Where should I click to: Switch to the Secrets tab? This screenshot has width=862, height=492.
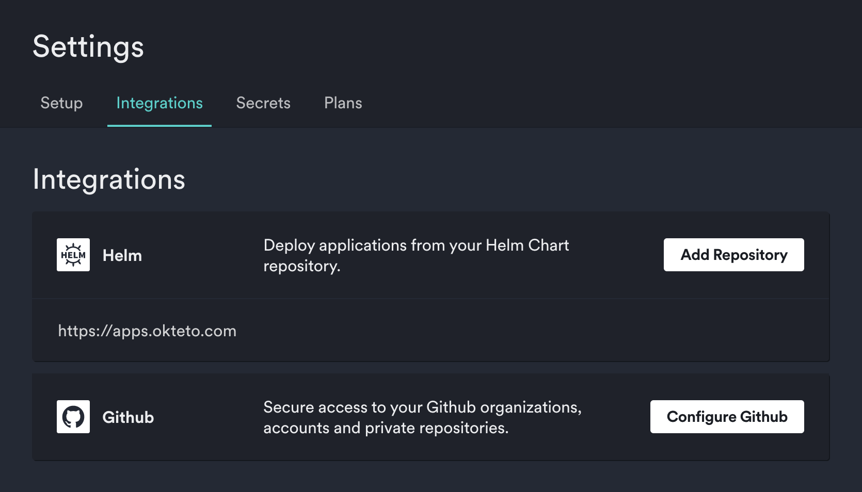coord(263,103)
